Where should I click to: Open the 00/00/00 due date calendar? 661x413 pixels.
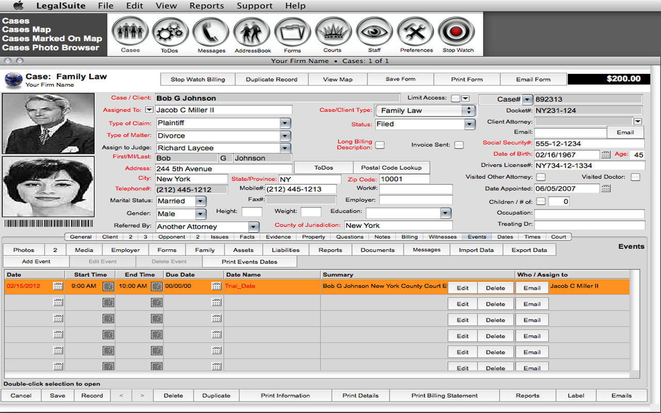216,285
